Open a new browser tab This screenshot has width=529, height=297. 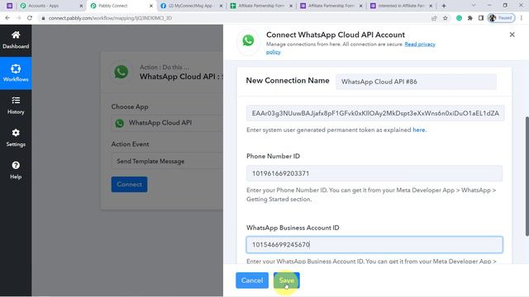444,6
